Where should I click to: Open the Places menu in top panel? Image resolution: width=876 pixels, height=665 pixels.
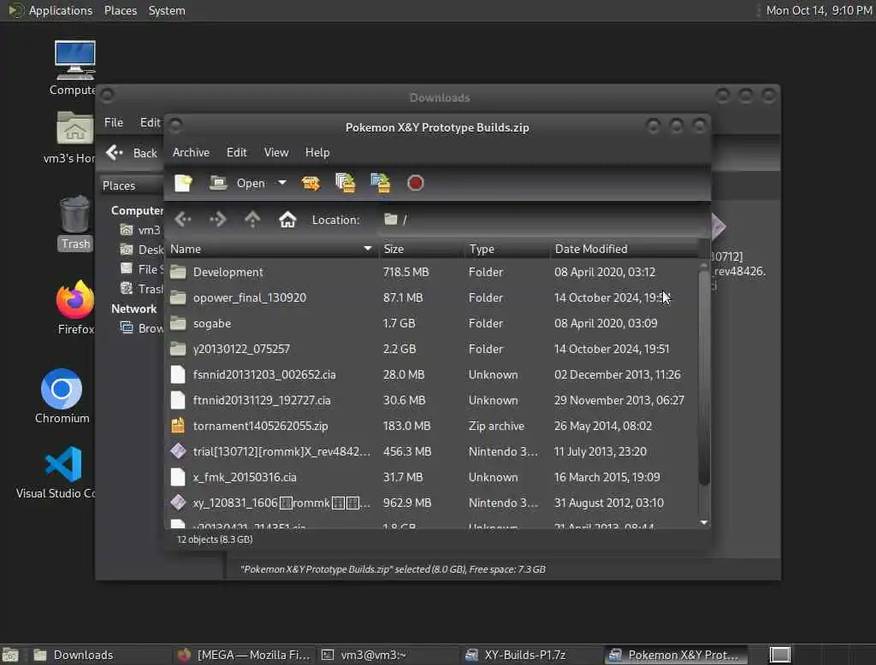point(120,10)
